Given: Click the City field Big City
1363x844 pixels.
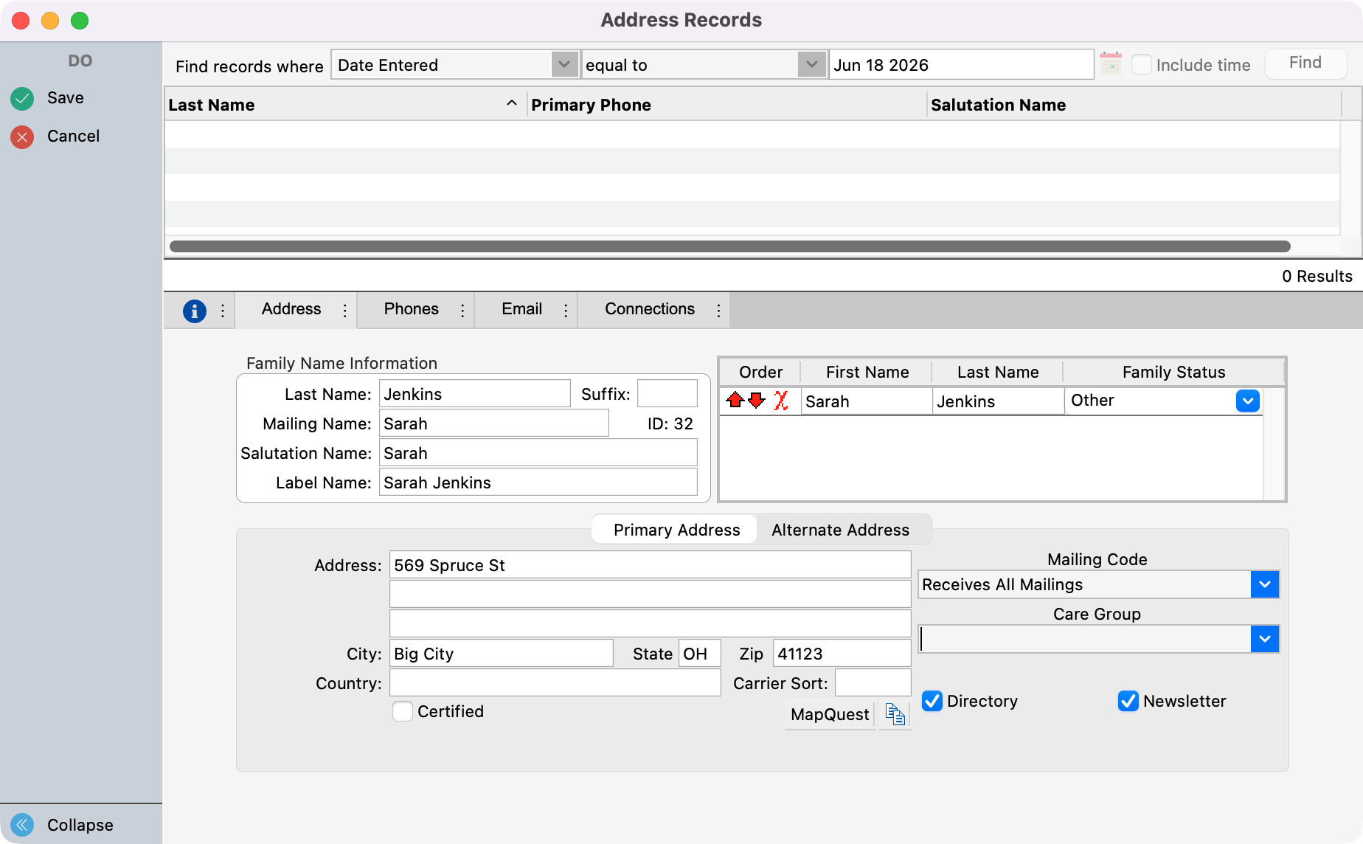Looking at the screenshot, I should 502,654.
